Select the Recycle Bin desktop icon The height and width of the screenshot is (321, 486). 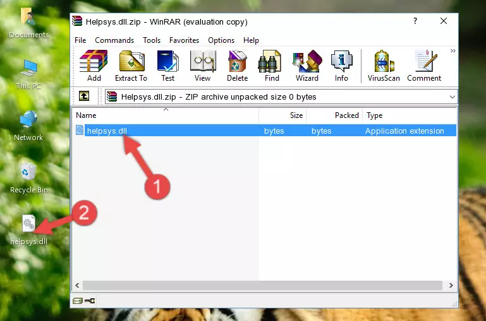(28, 178)
